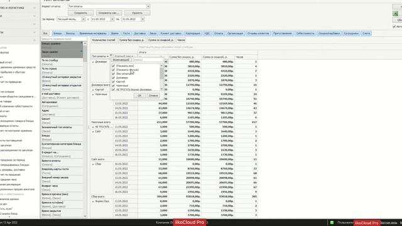The image size is (402, 226).
Task: Collapse the Сайт group row
Action: pos(93,131)
